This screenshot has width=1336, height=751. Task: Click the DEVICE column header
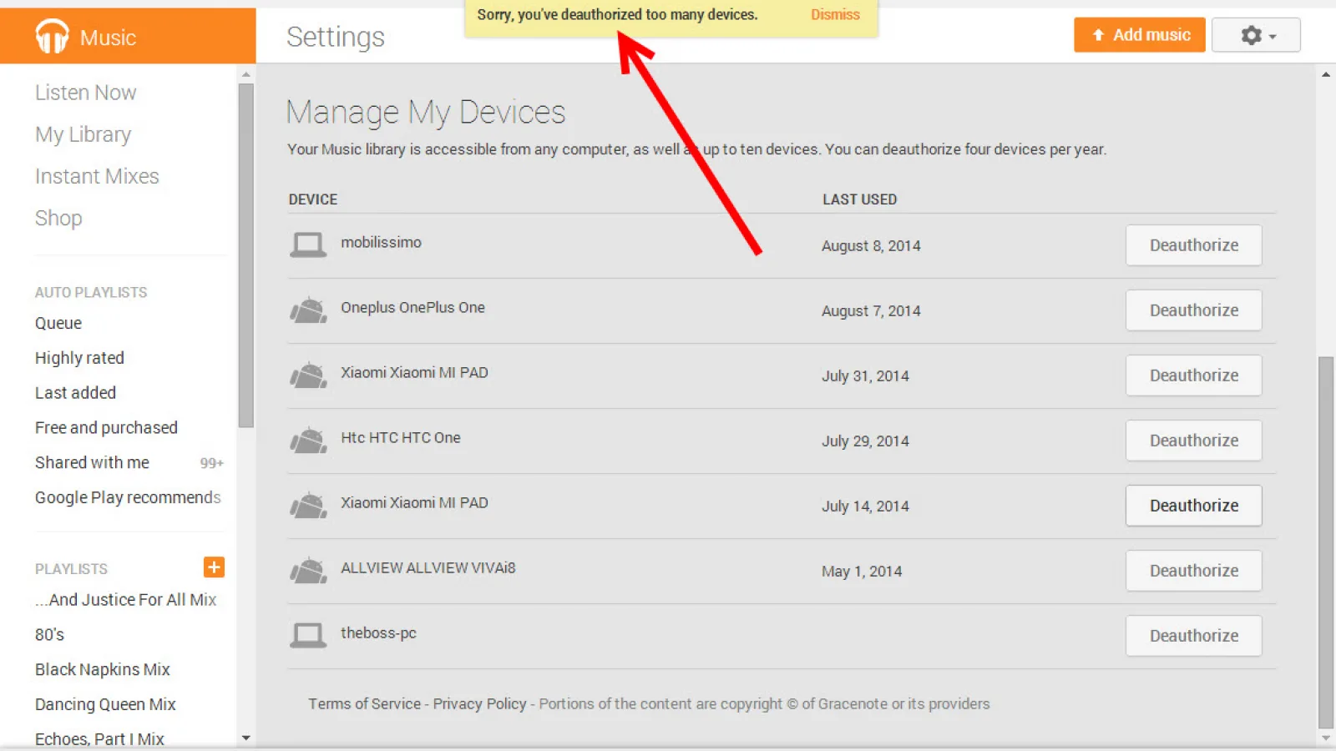pos(313,199)
